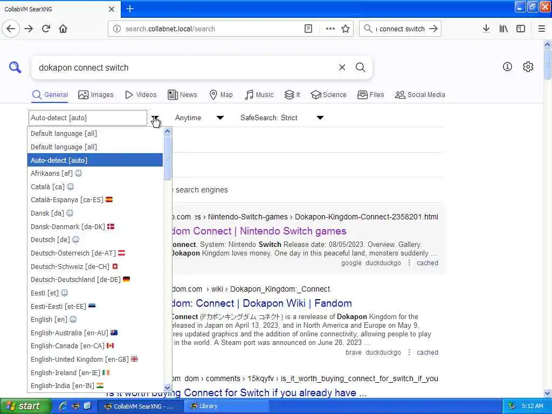Open options dots beside brave duckduckgo
552x414 pixels.
(409, 353)
